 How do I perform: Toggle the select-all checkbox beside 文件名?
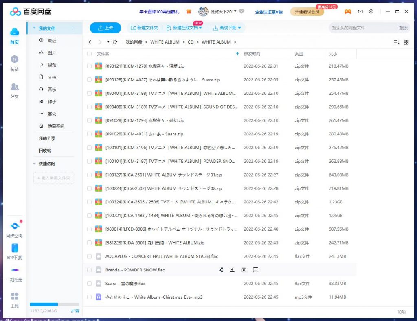coord(89,54)
